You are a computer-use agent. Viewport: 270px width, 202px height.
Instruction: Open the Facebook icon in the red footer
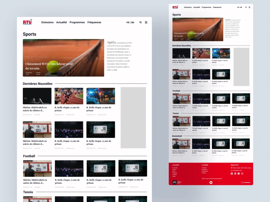[239, 173]
